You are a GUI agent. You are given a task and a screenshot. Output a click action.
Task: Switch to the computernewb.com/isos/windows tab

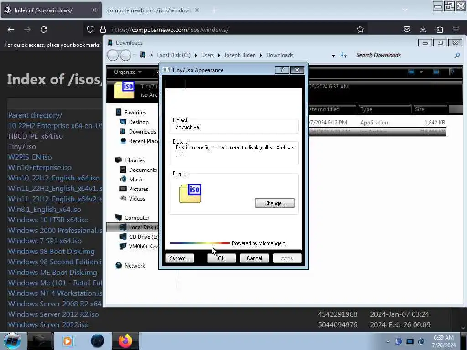coord(149,10)
